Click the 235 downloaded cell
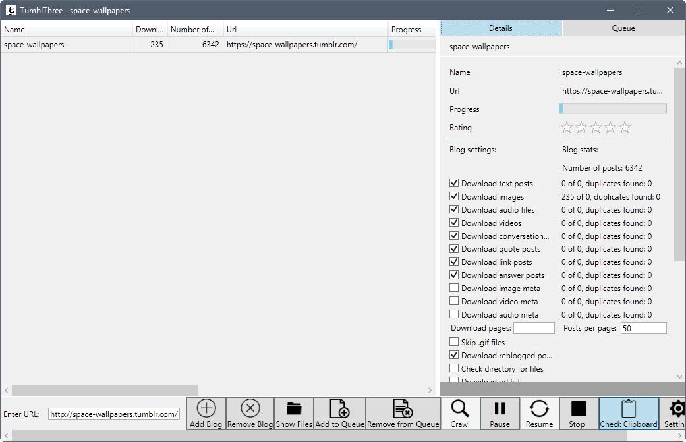 click(x=150, y=45)
